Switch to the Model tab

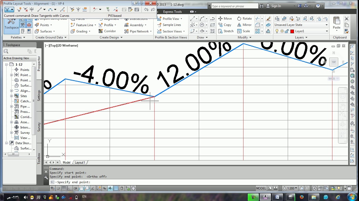click(66, 162)
